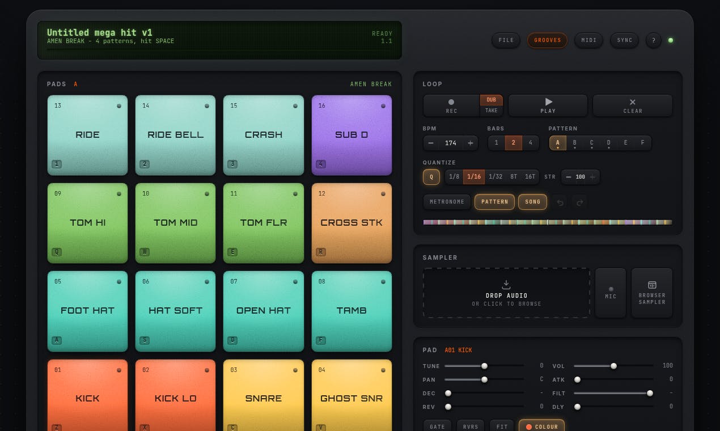
Task: Decrease quantize strength with minus
Action: tap(568, 177)
